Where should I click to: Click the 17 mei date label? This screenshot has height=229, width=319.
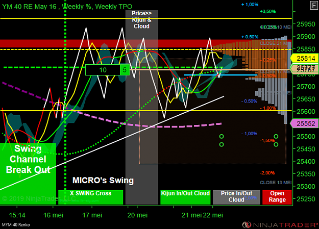tap(92, 215)
